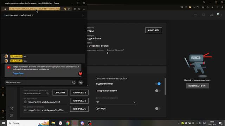This screenshot has width=225, height=126.
Task: Click the highlighted popout URL address field
Action: click(x=34, y=9)
